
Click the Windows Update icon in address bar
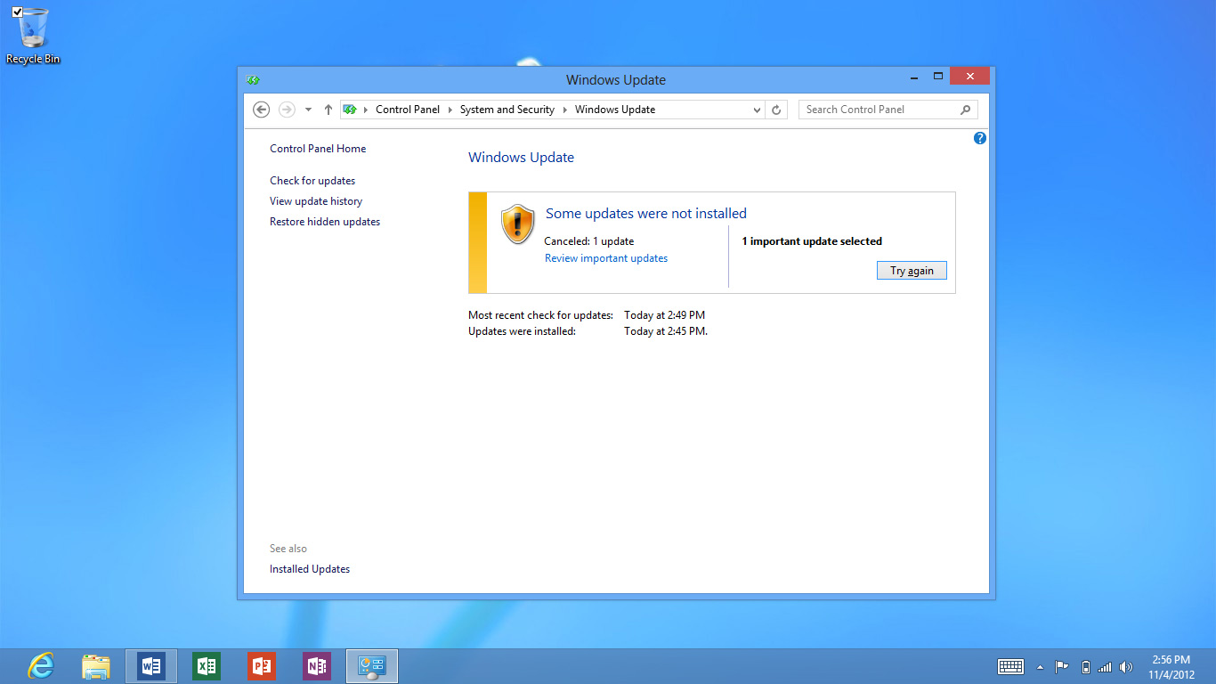click(350, 110)
